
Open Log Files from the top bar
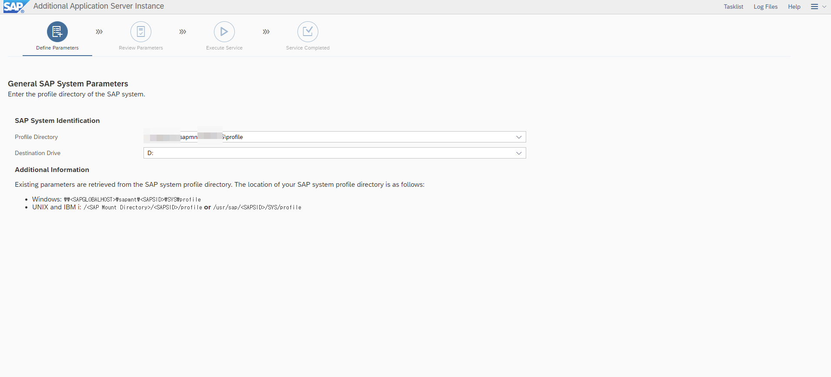[x=766, y=7]
